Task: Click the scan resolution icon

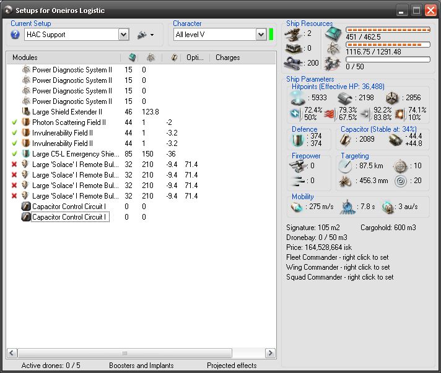Action: [345, 181]
